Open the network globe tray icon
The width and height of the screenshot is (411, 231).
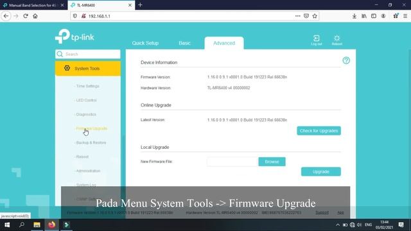[x=353, y=225]
